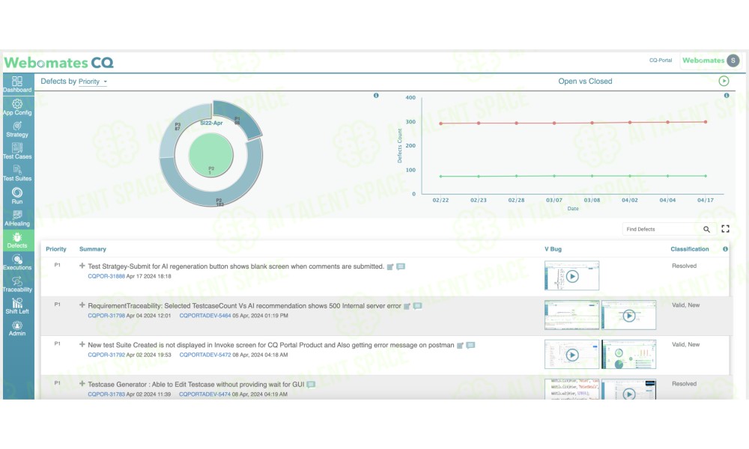Go to the Strategy section
This screenshot has height=449, width=749.
pyautogui.click(x=17, y=129)
